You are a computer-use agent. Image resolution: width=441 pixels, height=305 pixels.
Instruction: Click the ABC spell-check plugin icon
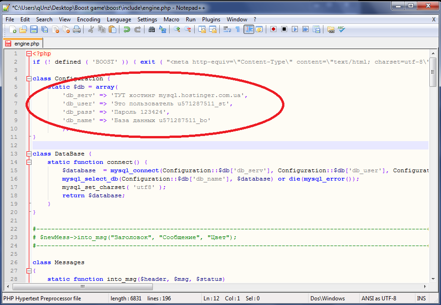pos(342,29)
